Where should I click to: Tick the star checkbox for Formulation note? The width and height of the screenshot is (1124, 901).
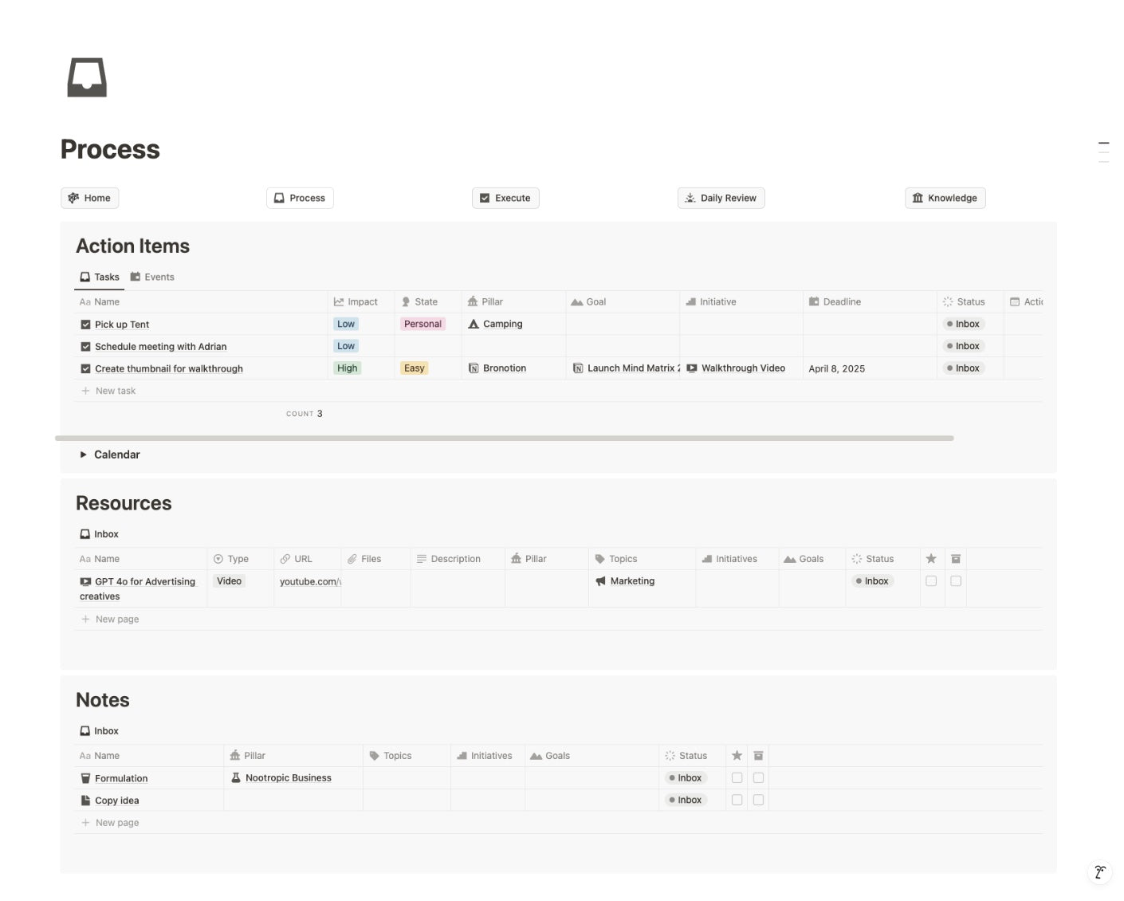pyautogui.click(x=737, y=778)
